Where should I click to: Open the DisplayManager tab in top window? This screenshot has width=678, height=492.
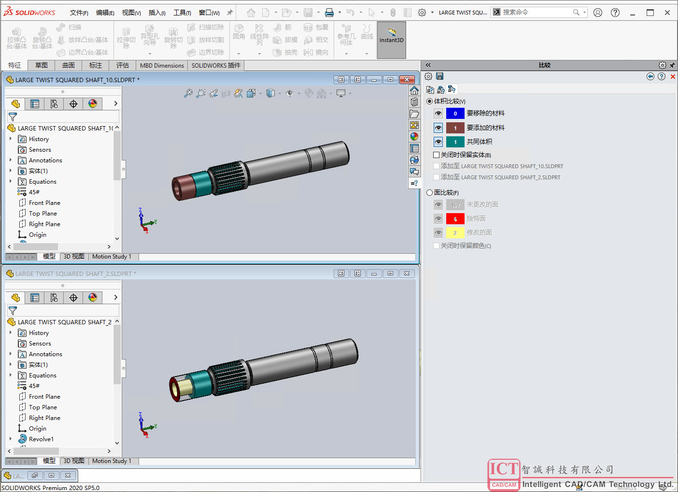93,103
